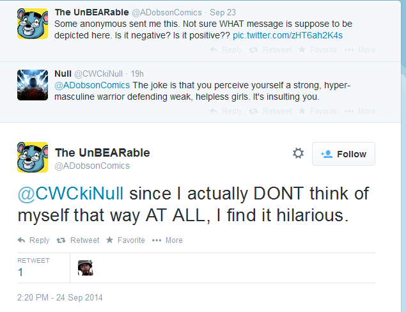The image size is (406, 312).
Task: Expand More menu on Sep 23 tweet
Action: tap(360, 50)
